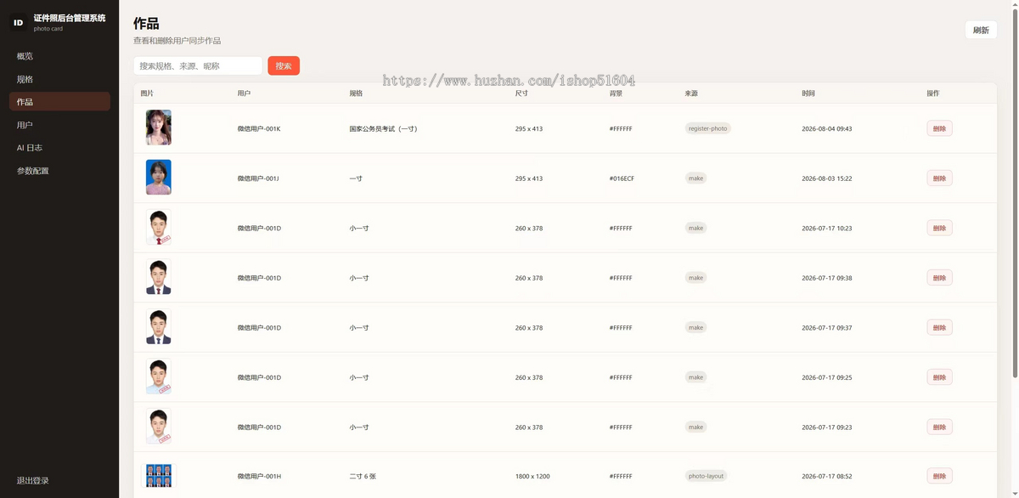Open the blue-background thumbnail for 微信用户-001J

click(159, 178)
